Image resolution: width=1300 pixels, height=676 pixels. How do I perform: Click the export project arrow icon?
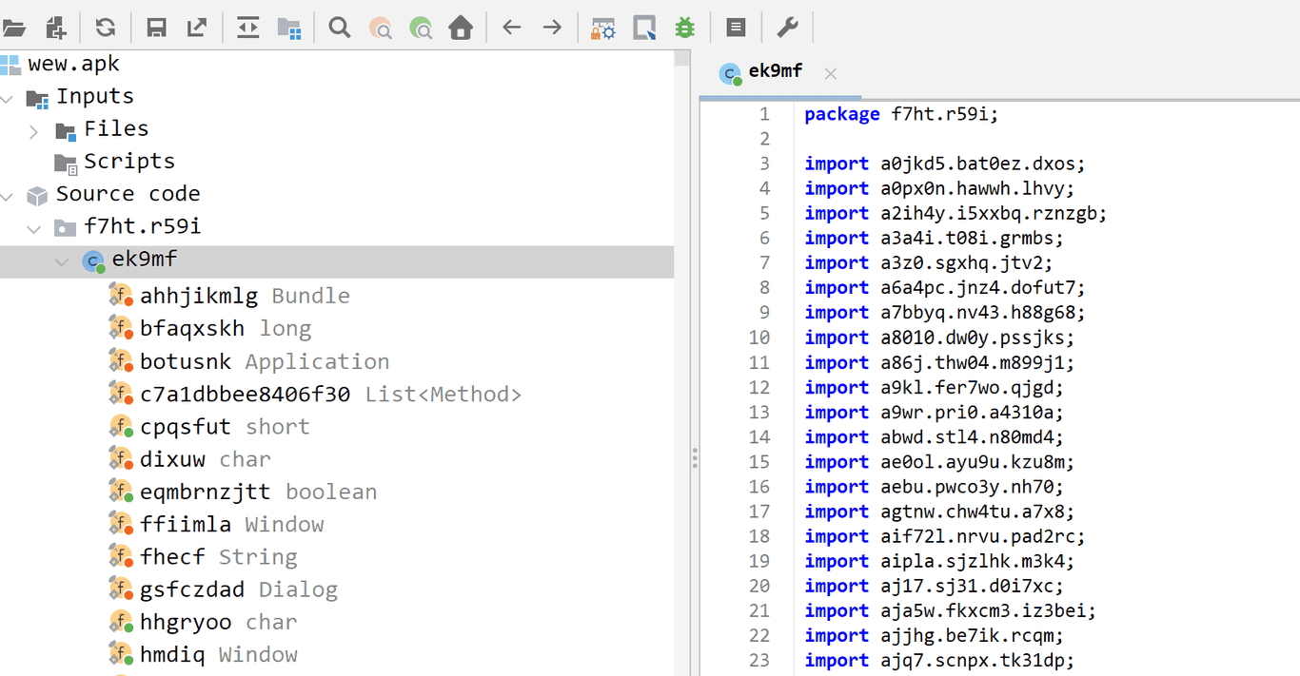pos(197,28)
